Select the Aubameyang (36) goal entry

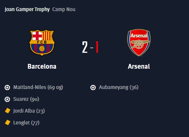118,88
